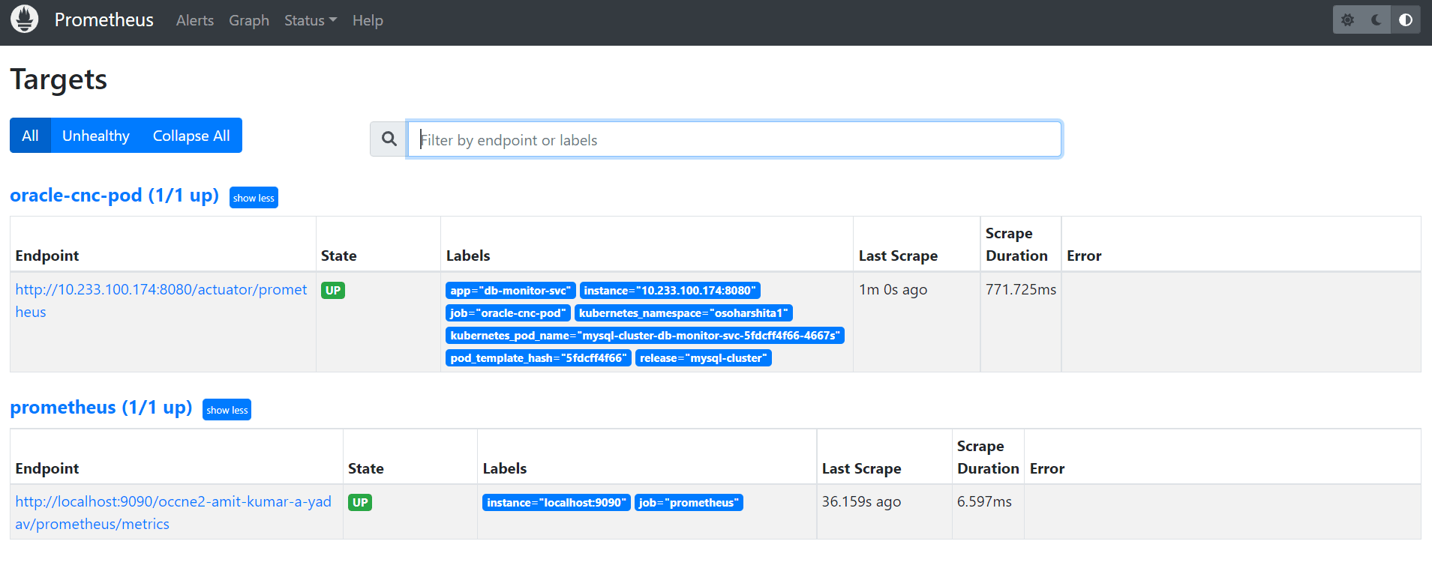
Task: Open the Help page
Action: click(368, 20)
